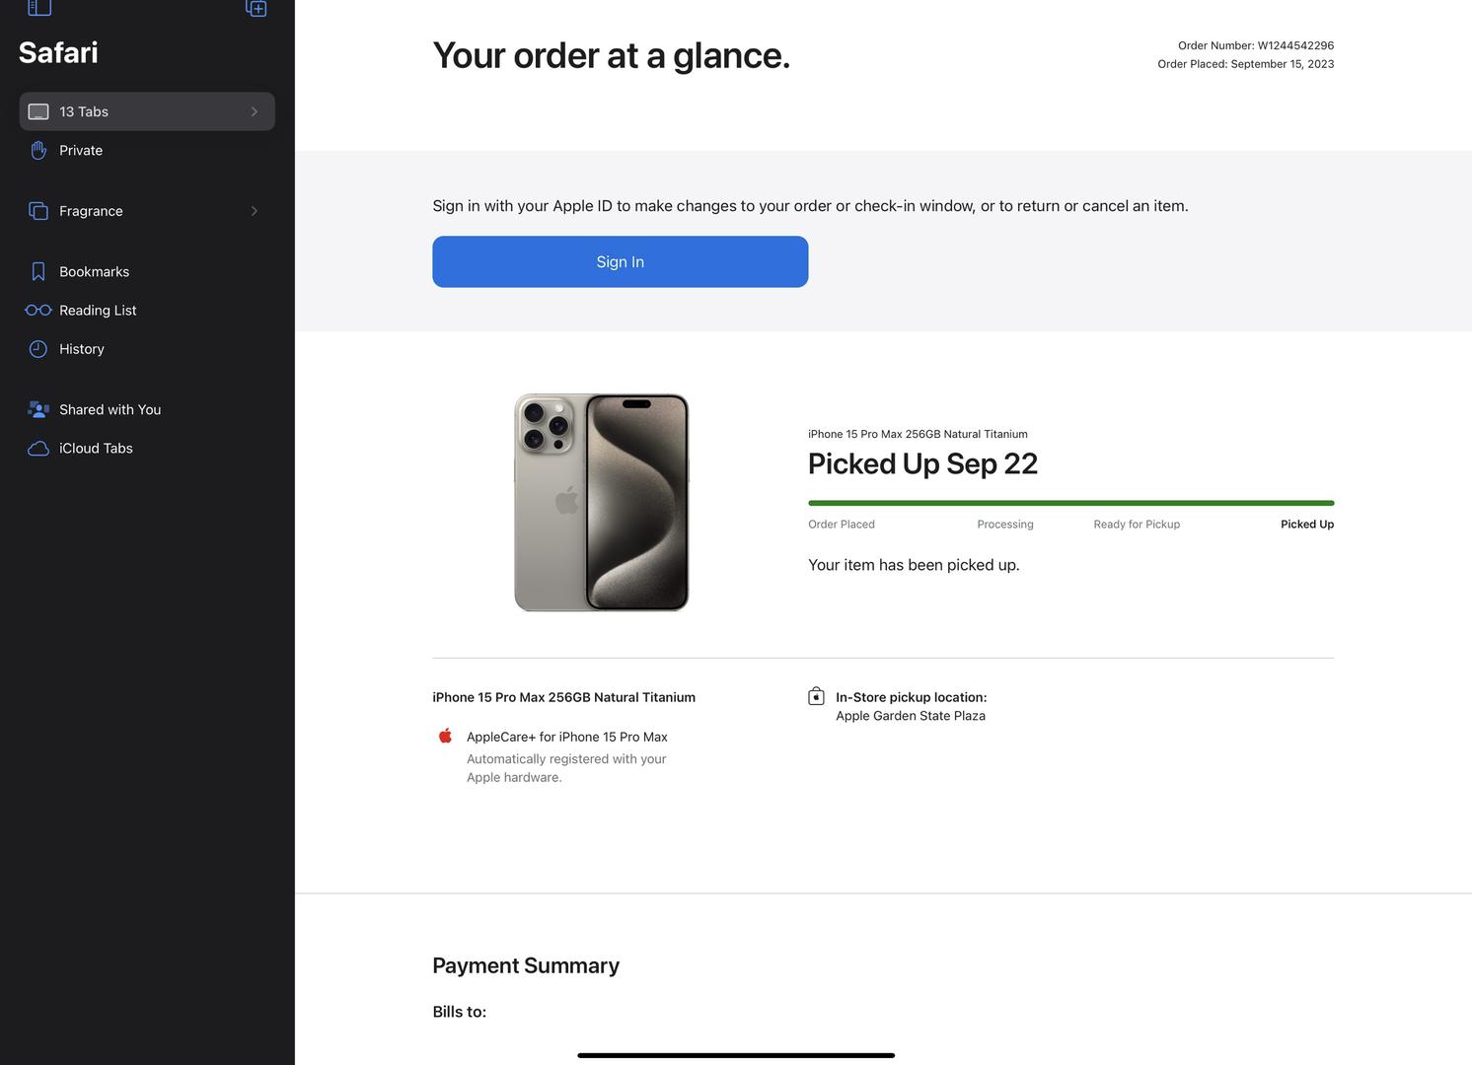
Task: Expand the 13 Tabs chevron
Action: click(255, 111)
